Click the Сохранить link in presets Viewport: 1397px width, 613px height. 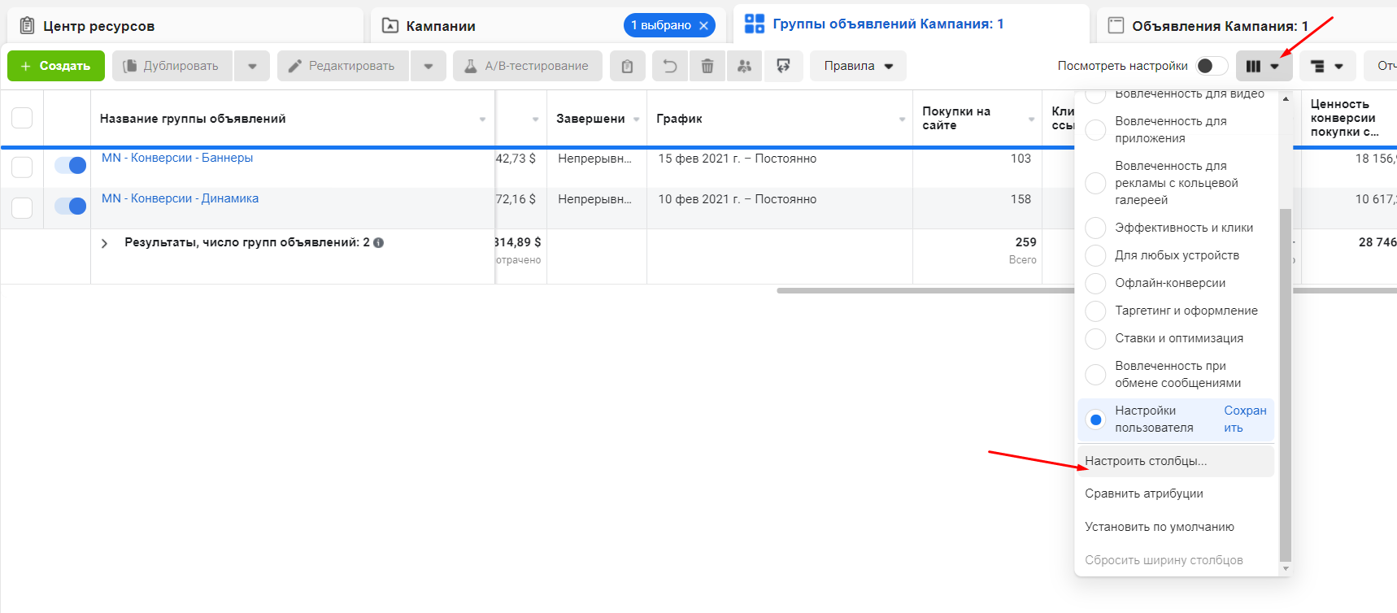(x=1245, y=420)
